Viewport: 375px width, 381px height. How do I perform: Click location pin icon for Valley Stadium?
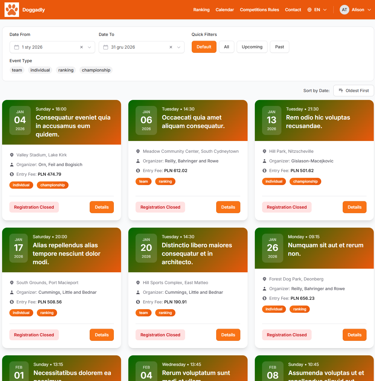coord(12,155)
